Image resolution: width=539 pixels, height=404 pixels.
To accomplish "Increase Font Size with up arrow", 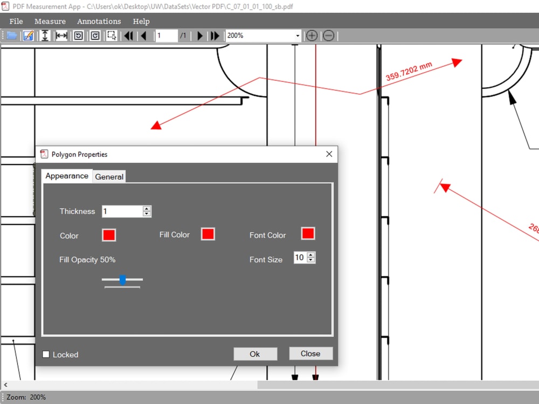I will (x=311, y=255).
